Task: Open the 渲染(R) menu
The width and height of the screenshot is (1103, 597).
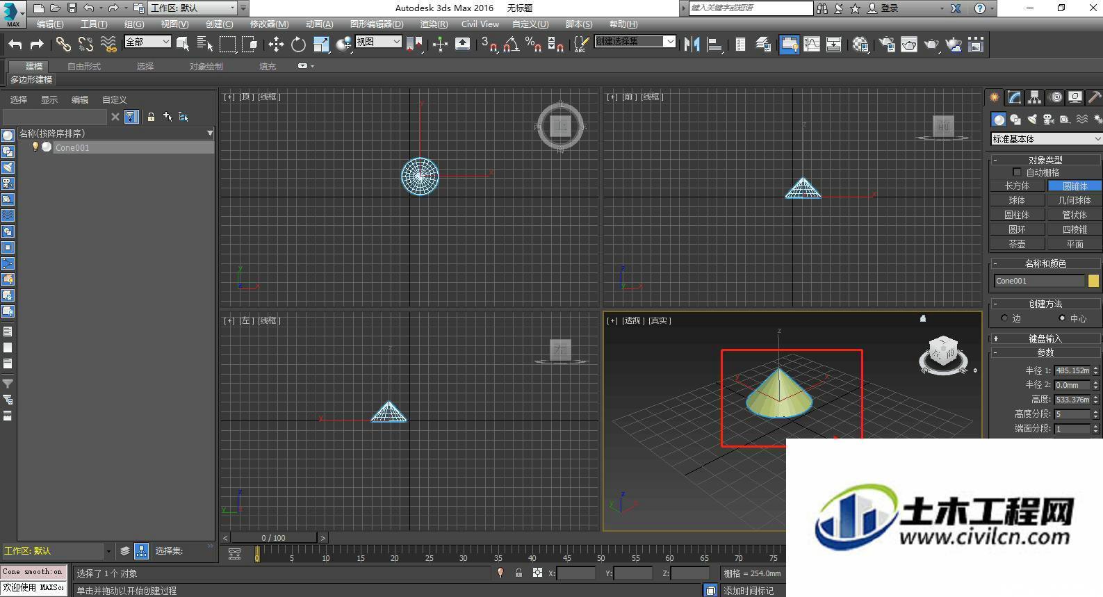Action: coord(434,24)
